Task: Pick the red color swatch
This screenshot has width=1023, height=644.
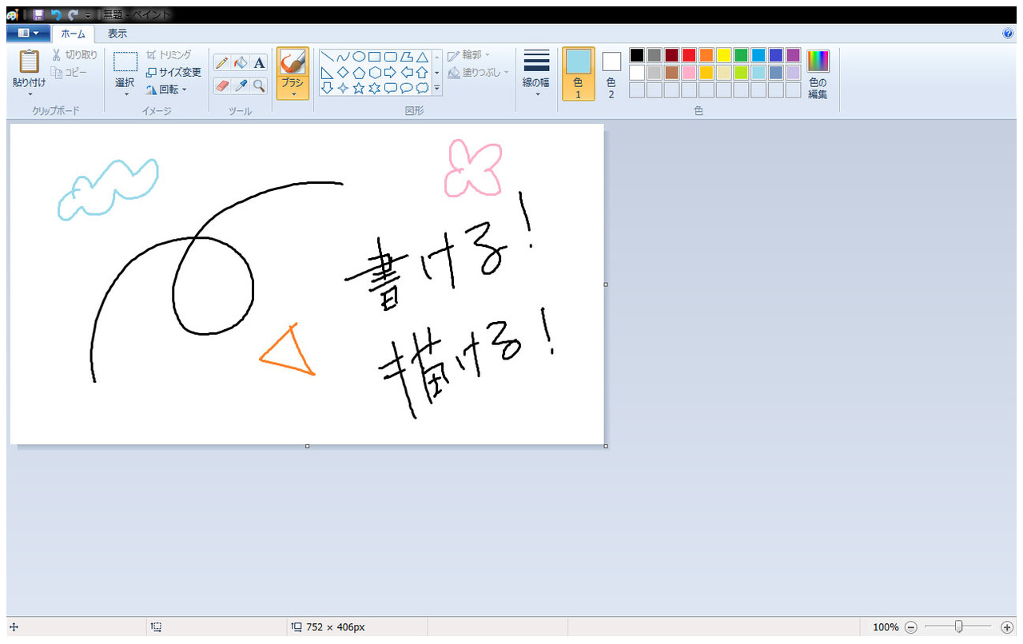Action: [x=689, y=55]
